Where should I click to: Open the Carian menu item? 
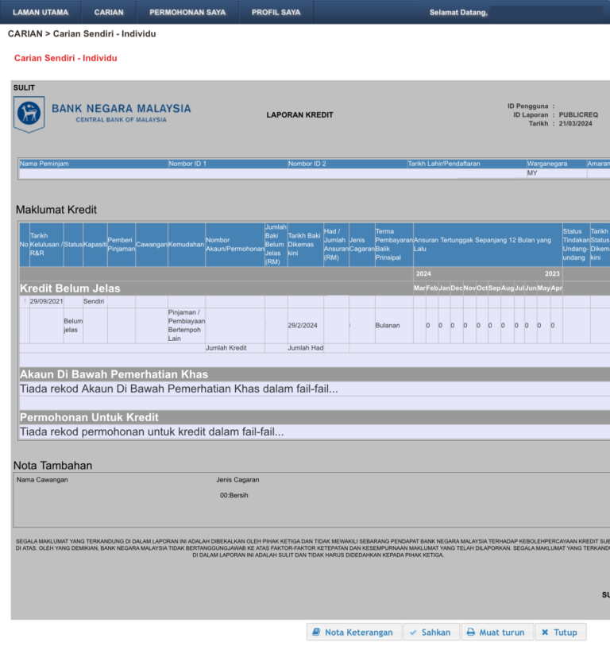pyautogui.click(x=109, y=12)
